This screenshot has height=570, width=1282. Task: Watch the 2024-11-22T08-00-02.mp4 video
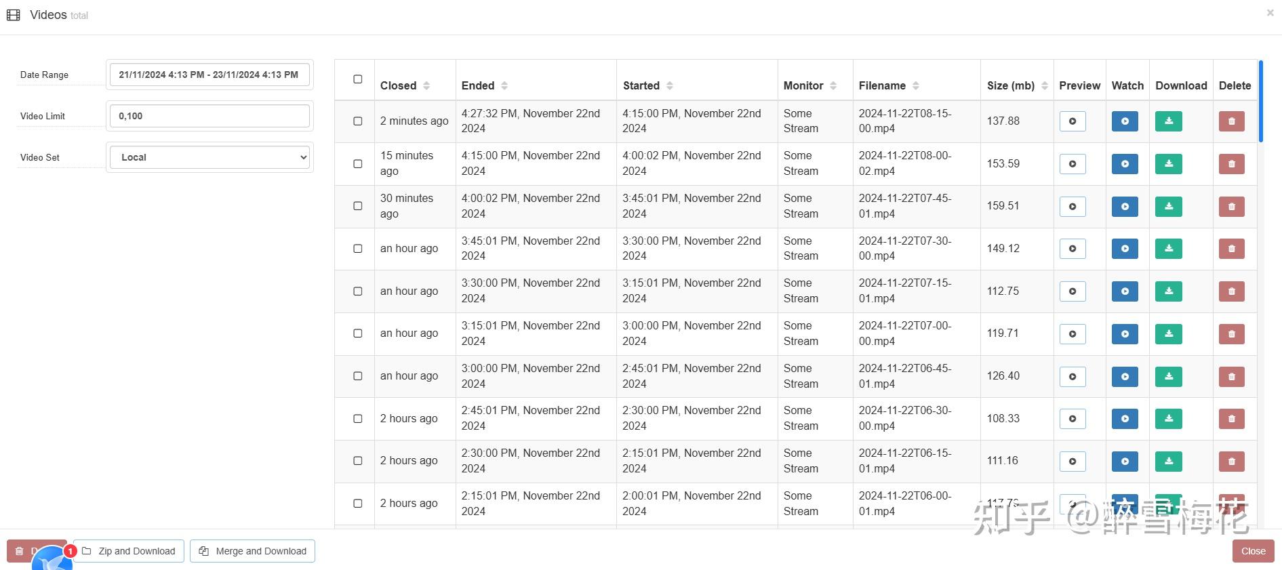point(1125,164)
